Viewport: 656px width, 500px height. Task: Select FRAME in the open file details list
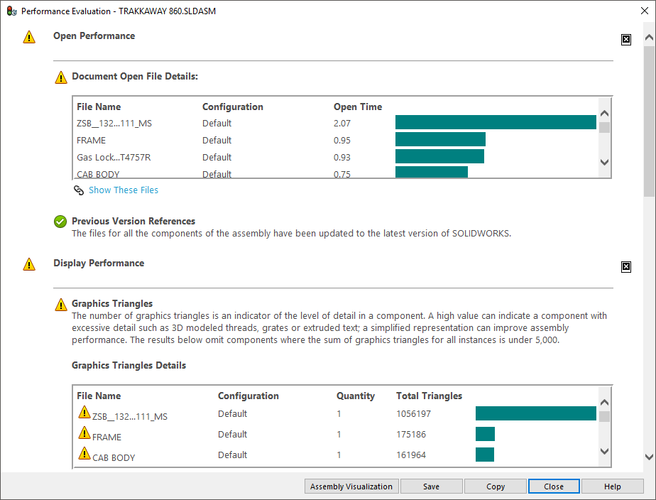click(x=91, y=141)
